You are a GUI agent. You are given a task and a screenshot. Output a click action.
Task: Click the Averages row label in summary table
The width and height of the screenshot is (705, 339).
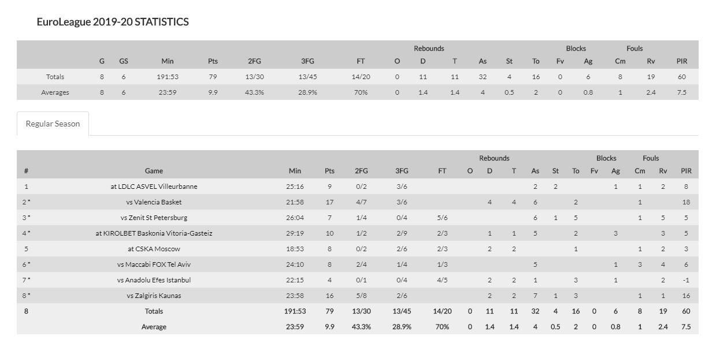click(55, 92)
